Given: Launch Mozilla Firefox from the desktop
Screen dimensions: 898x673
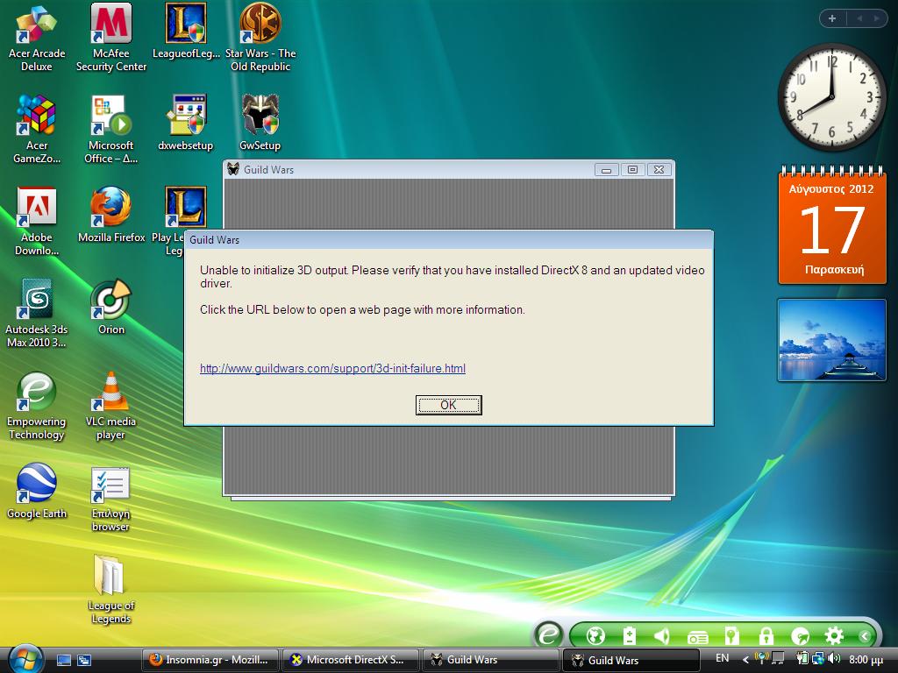Looking at the screenshot, I should pos(111,216).
